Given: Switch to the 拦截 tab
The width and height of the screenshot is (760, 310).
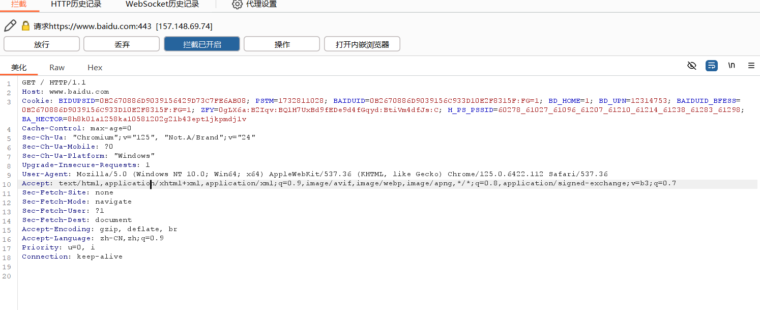Looking at the screenshot, I should coord(19,4).
